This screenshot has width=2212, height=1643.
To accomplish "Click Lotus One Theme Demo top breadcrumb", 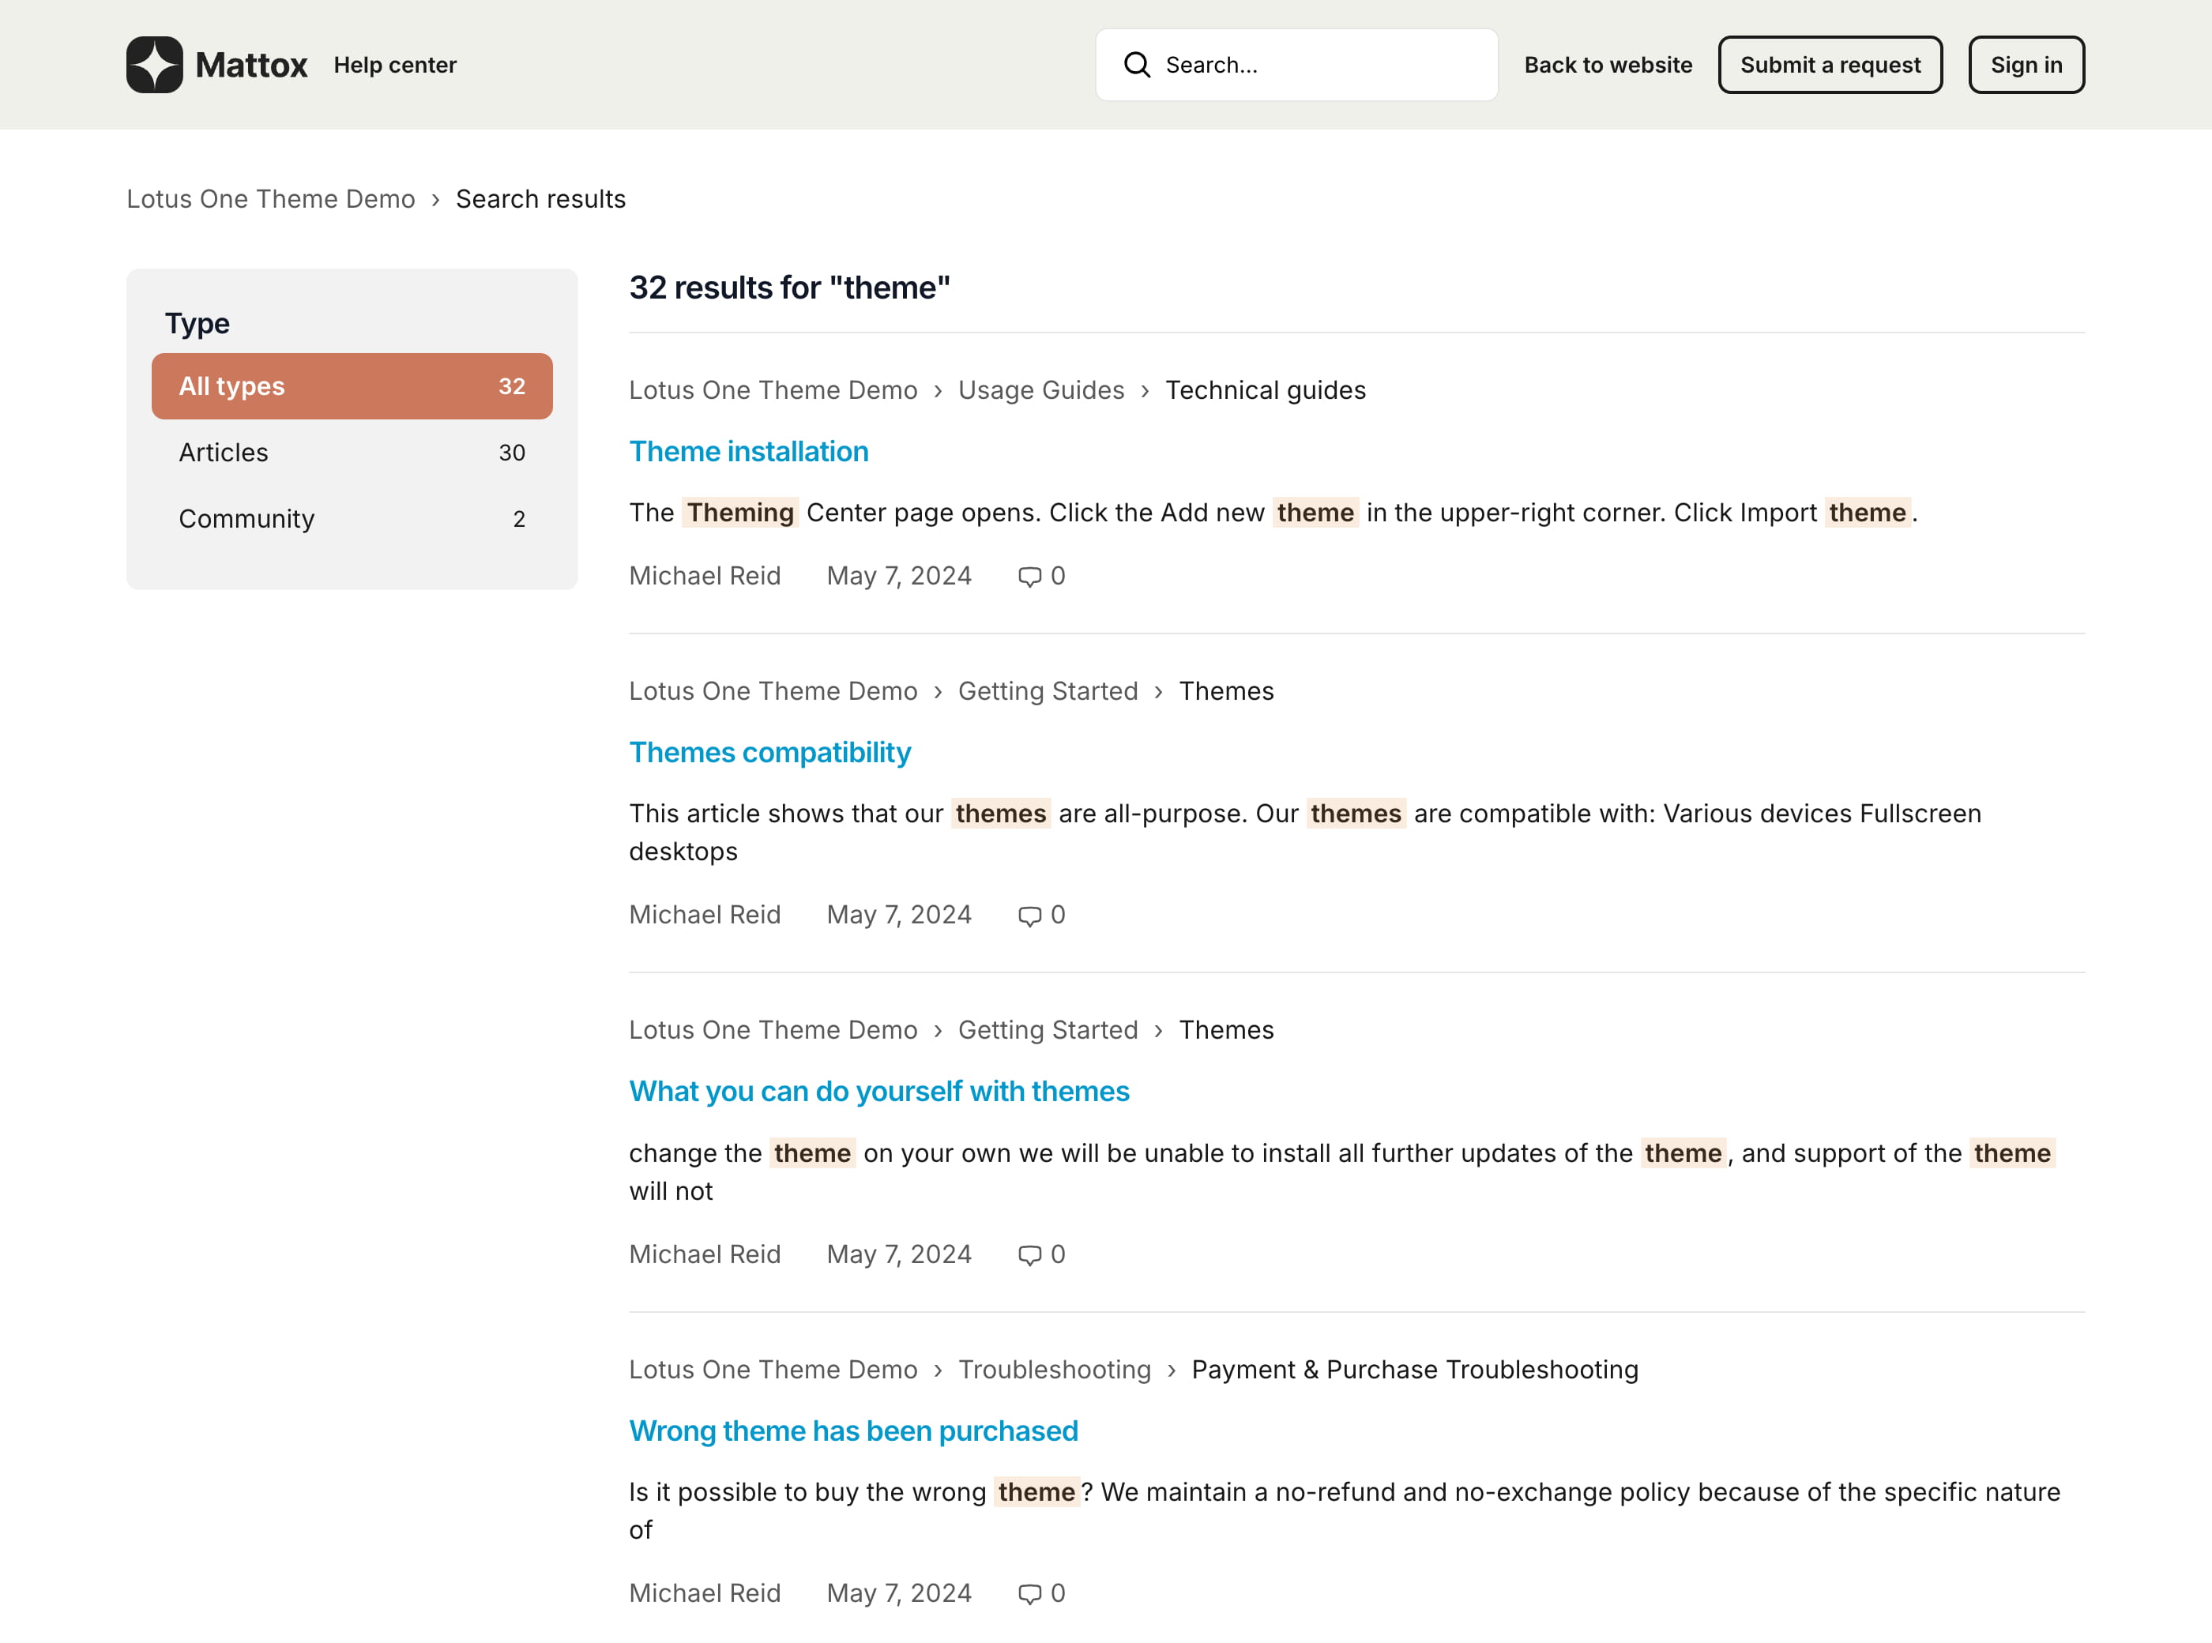I will coord(270,199).
